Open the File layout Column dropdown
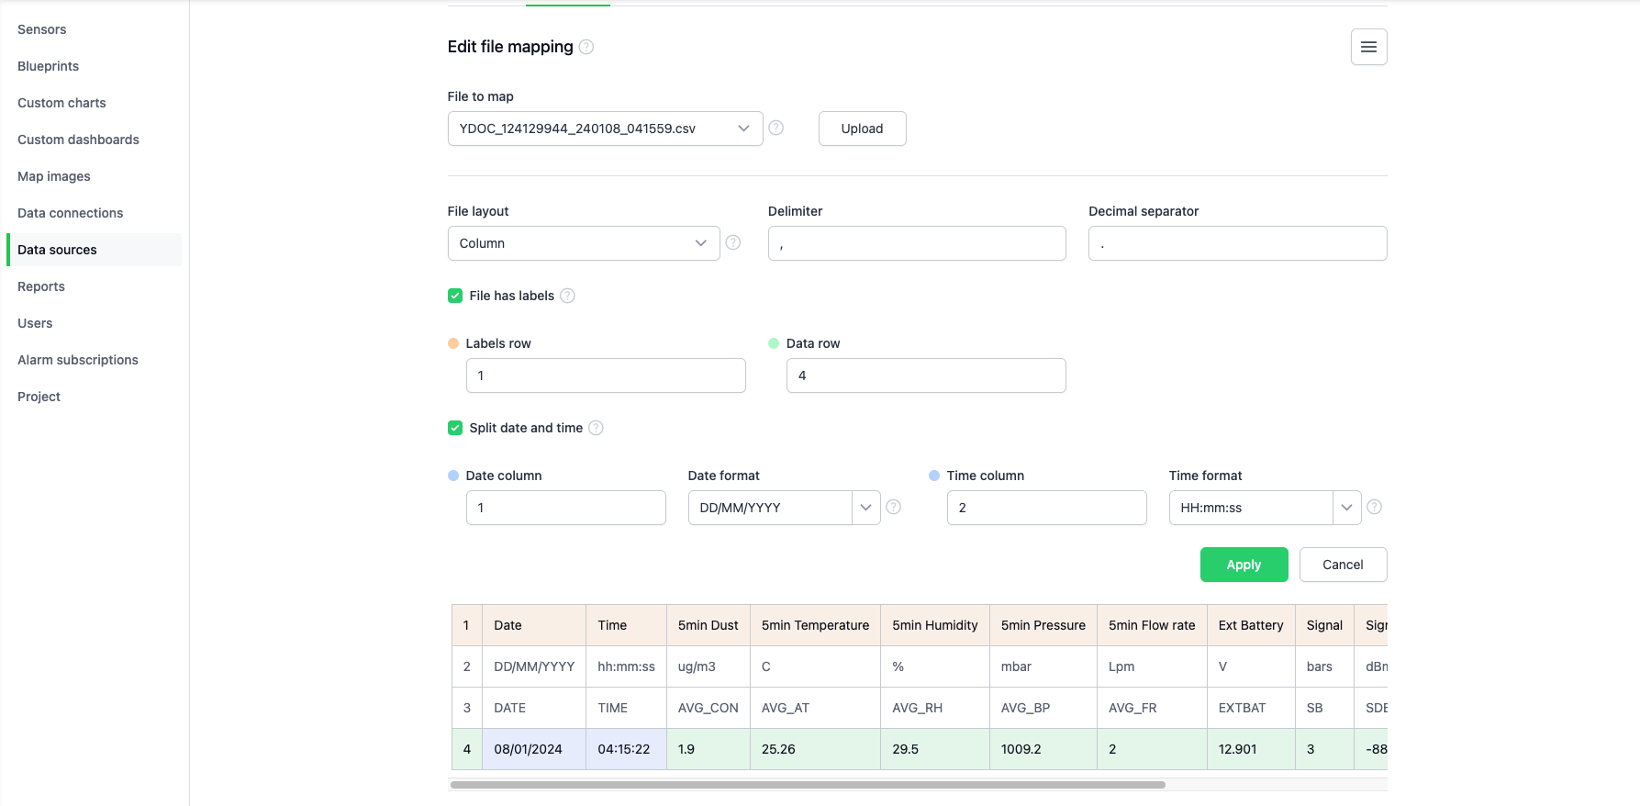Screen dimensions: 1640x806 [x=584, y=243]
